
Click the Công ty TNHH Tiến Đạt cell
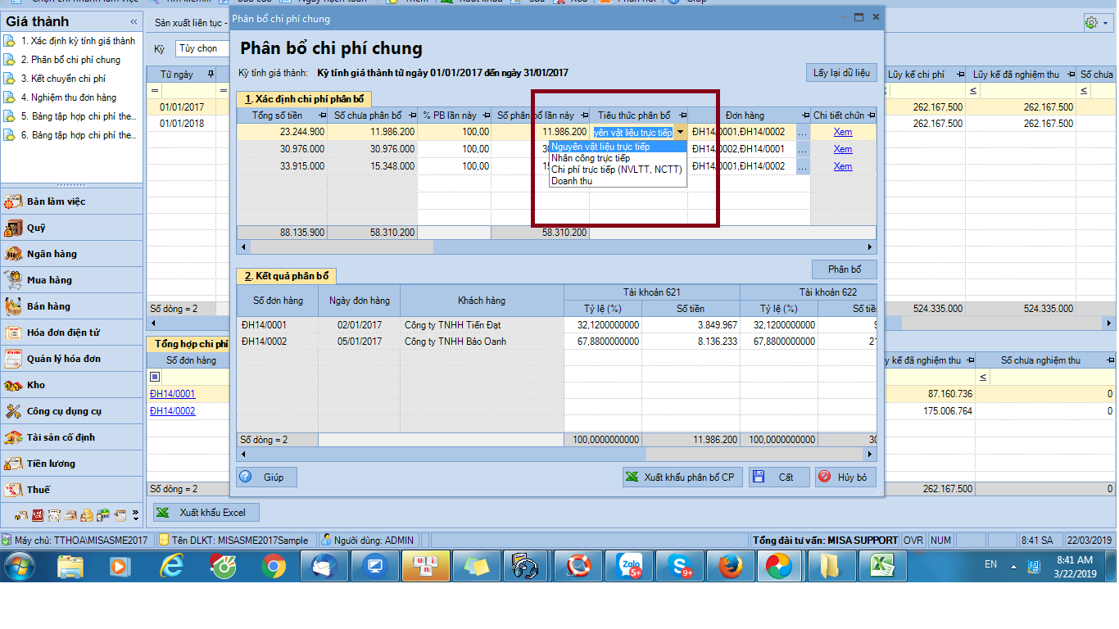[x=482, y=325]
